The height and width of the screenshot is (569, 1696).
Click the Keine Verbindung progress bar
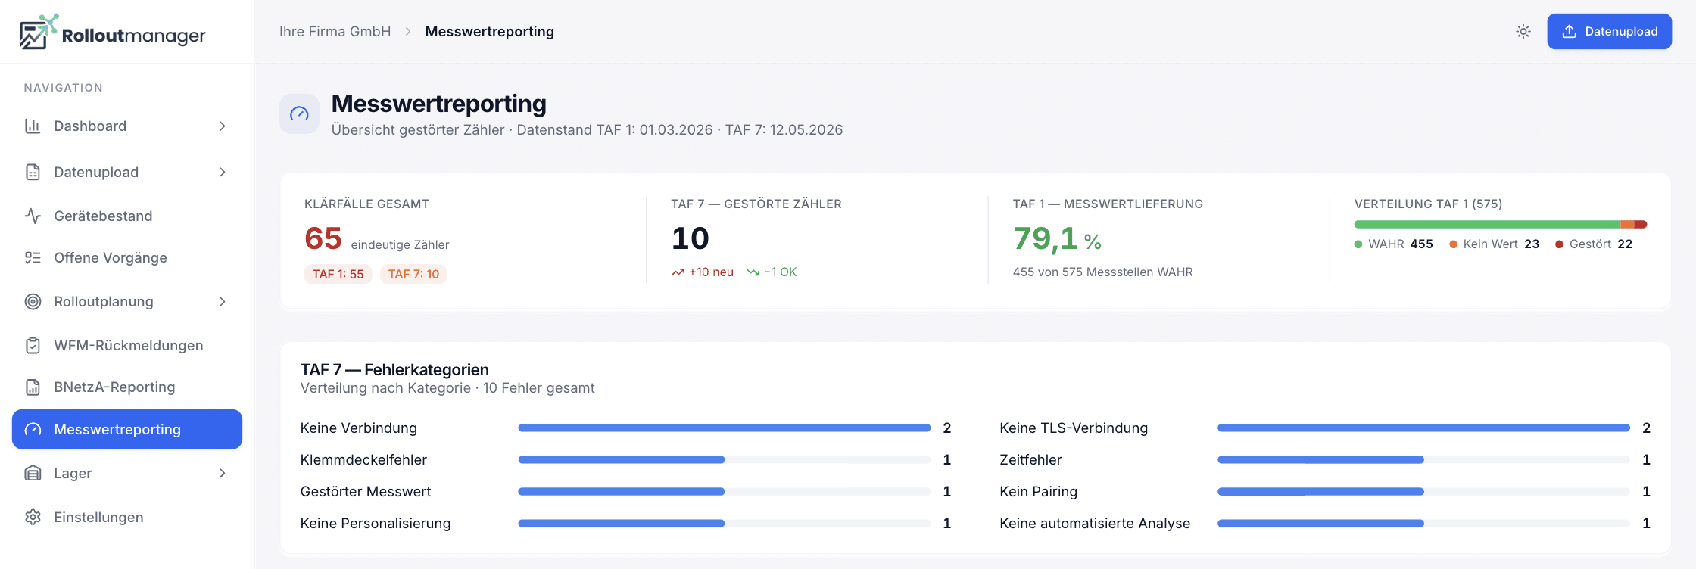724,428
